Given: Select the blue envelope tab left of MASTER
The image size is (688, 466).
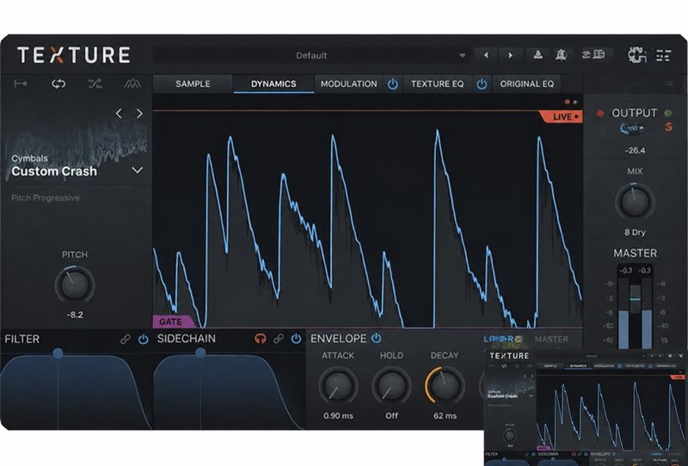Looking at the screenshot, I should (x=503, y=340).
